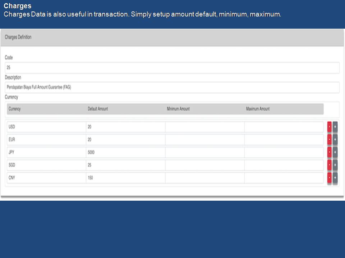
Task: Edit the CNY default amount 150
Action: point(125,178)
